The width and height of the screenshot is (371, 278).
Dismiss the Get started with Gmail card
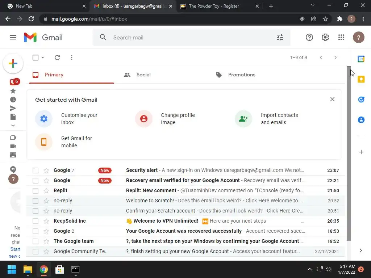[332, 99]
